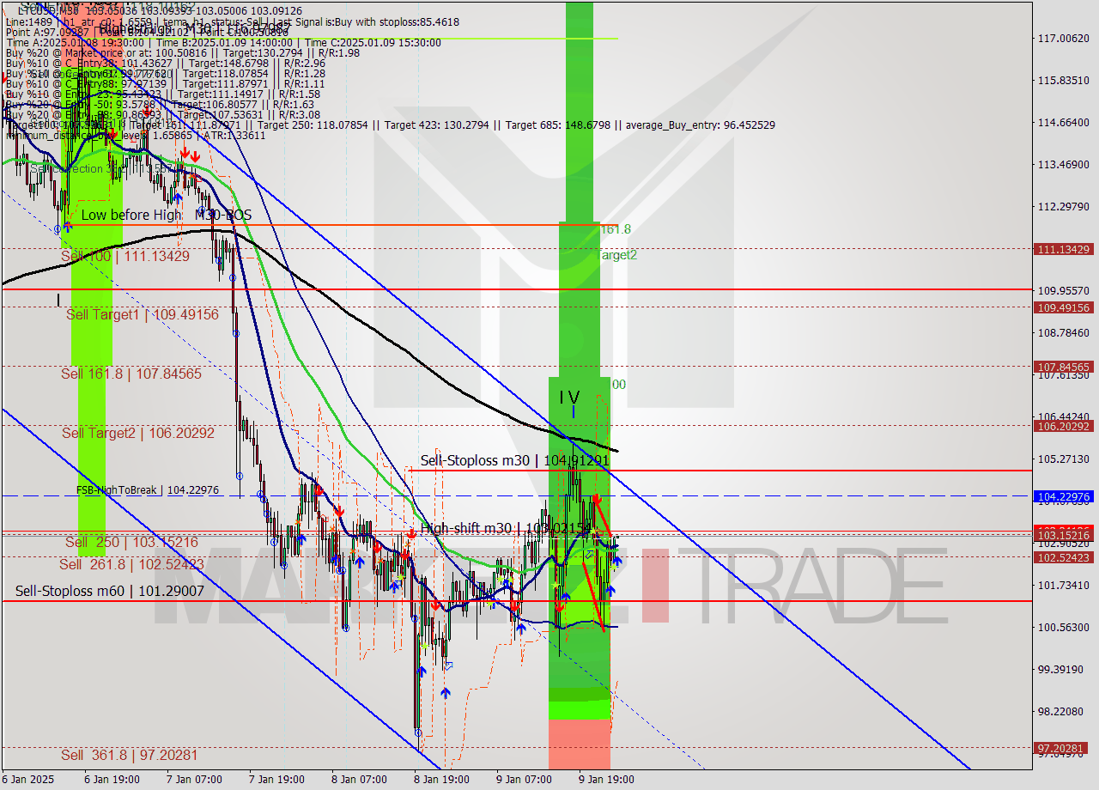Click the '6 Jan 2025' time axis label
The height and width of the screenshot is (790, 1099).
(28, 780)
